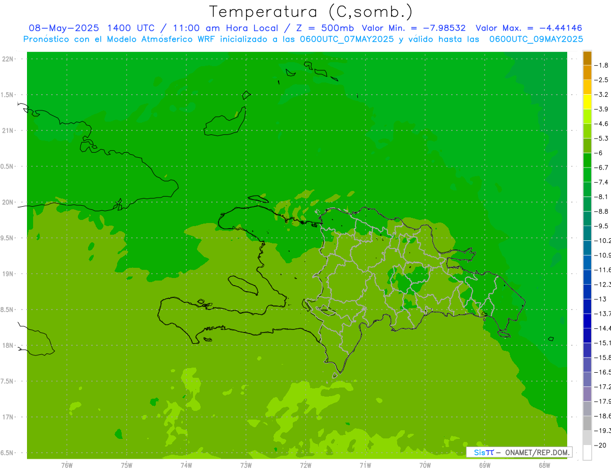
Task: Click the 17N latitude axis label
Action: tap(8, 417)
